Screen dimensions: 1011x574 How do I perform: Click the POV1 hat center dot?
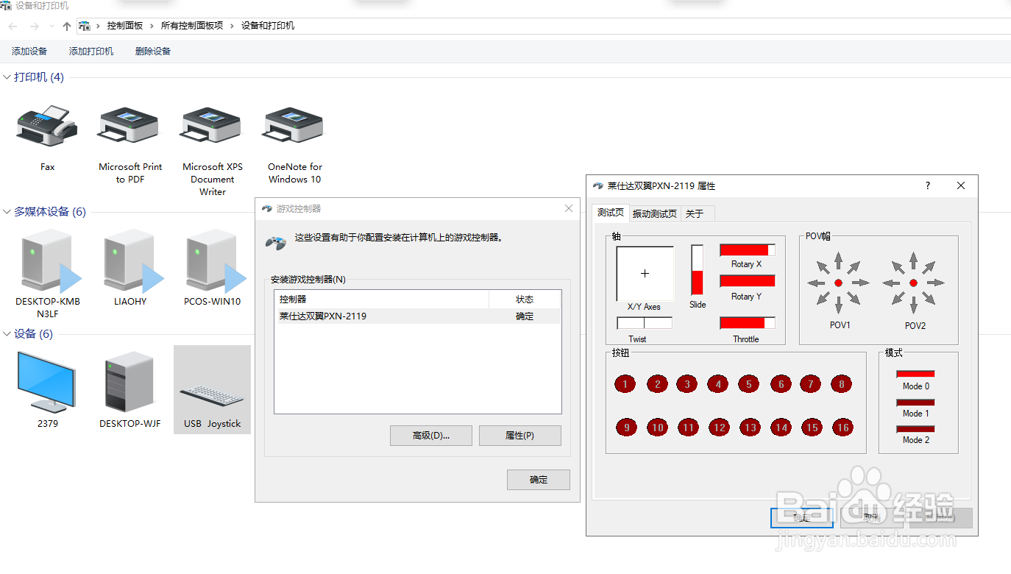838,283
